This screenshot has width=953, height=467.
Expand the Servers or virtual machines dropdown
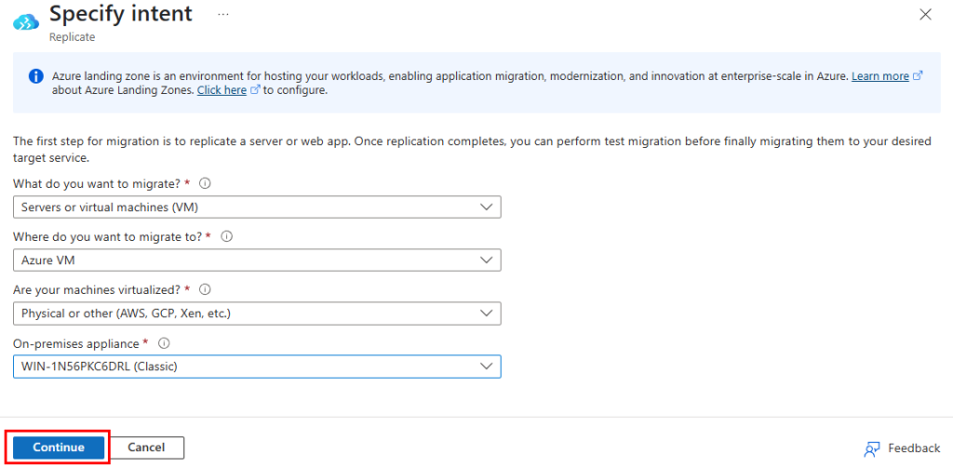point(257,207)
